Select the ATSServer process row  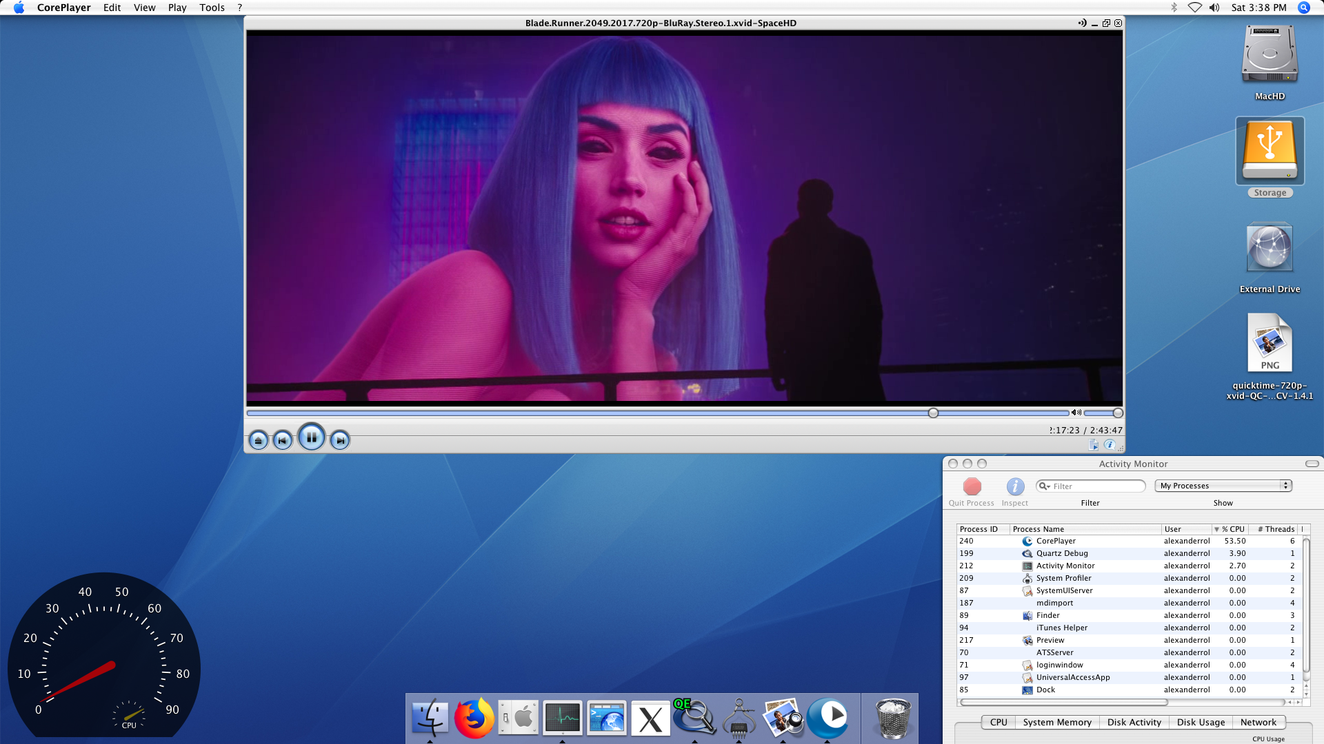point(1129,652)
